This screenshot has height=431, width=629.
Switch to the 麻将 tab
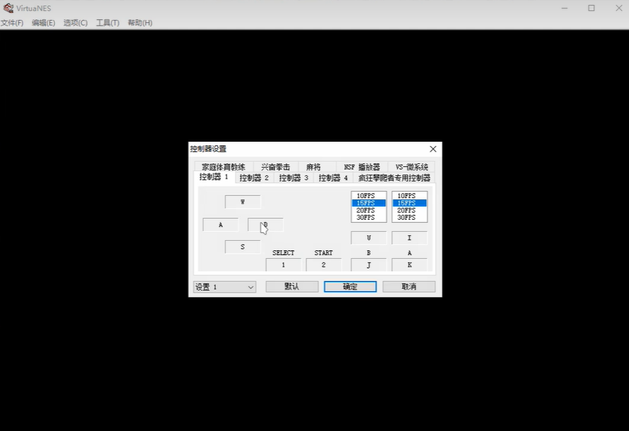(313, 167)
